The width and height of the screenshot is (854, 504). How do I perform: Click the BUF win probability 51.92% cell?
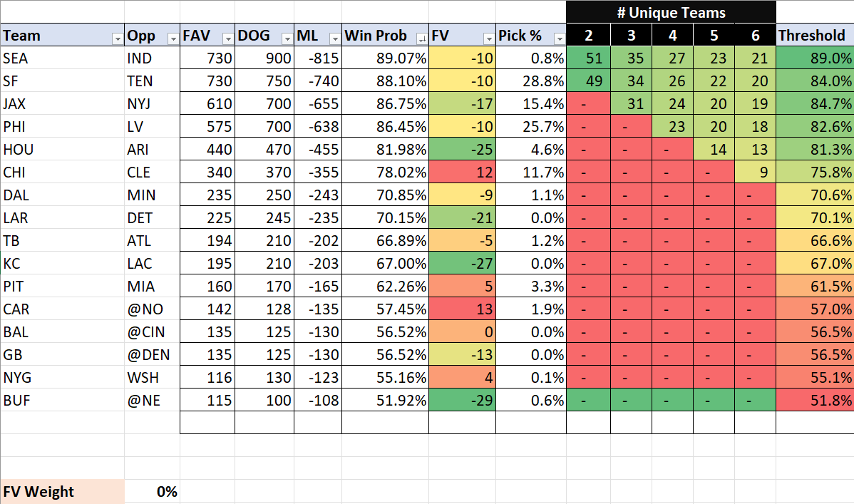pos(385,401)
